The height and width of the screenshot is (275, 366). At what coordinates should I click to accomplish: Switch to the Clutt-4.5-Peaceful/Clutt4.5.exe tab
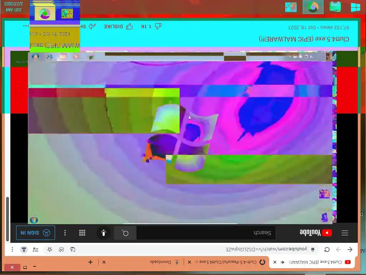pyautogui.click(x=226, y=262)
